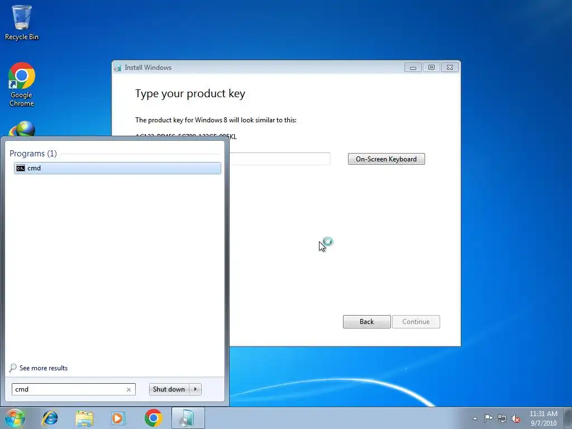Click the cmd result's console icon
The image size is (572, 429).
(21, 168)
